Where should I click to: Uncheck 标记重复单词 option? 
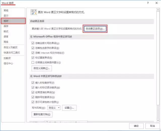coord(33,58)
